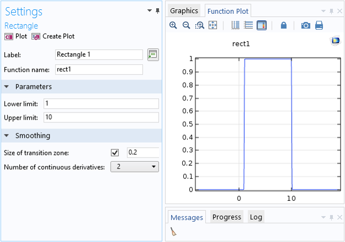The width and height of the screenshot is (345, 242).
Task: Open Number of continuous derivatives dropdown
Action: click(134, 167)
